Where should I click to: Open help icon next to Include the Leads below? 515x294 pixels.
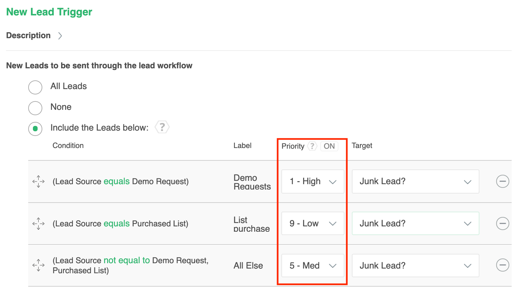click(x=162, y=127)
